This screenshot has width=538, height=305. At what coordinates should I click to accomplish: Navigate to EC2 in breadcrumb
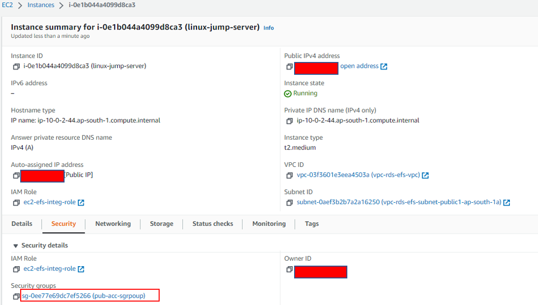click(7, 5)
